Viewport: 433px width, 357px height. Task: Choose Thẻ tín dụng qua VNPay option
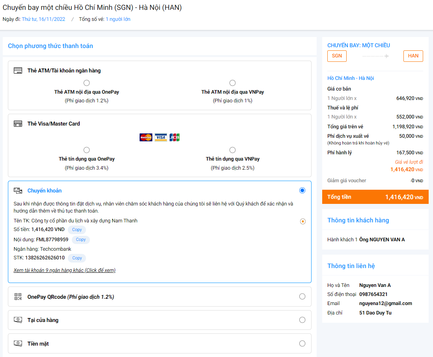233,150
